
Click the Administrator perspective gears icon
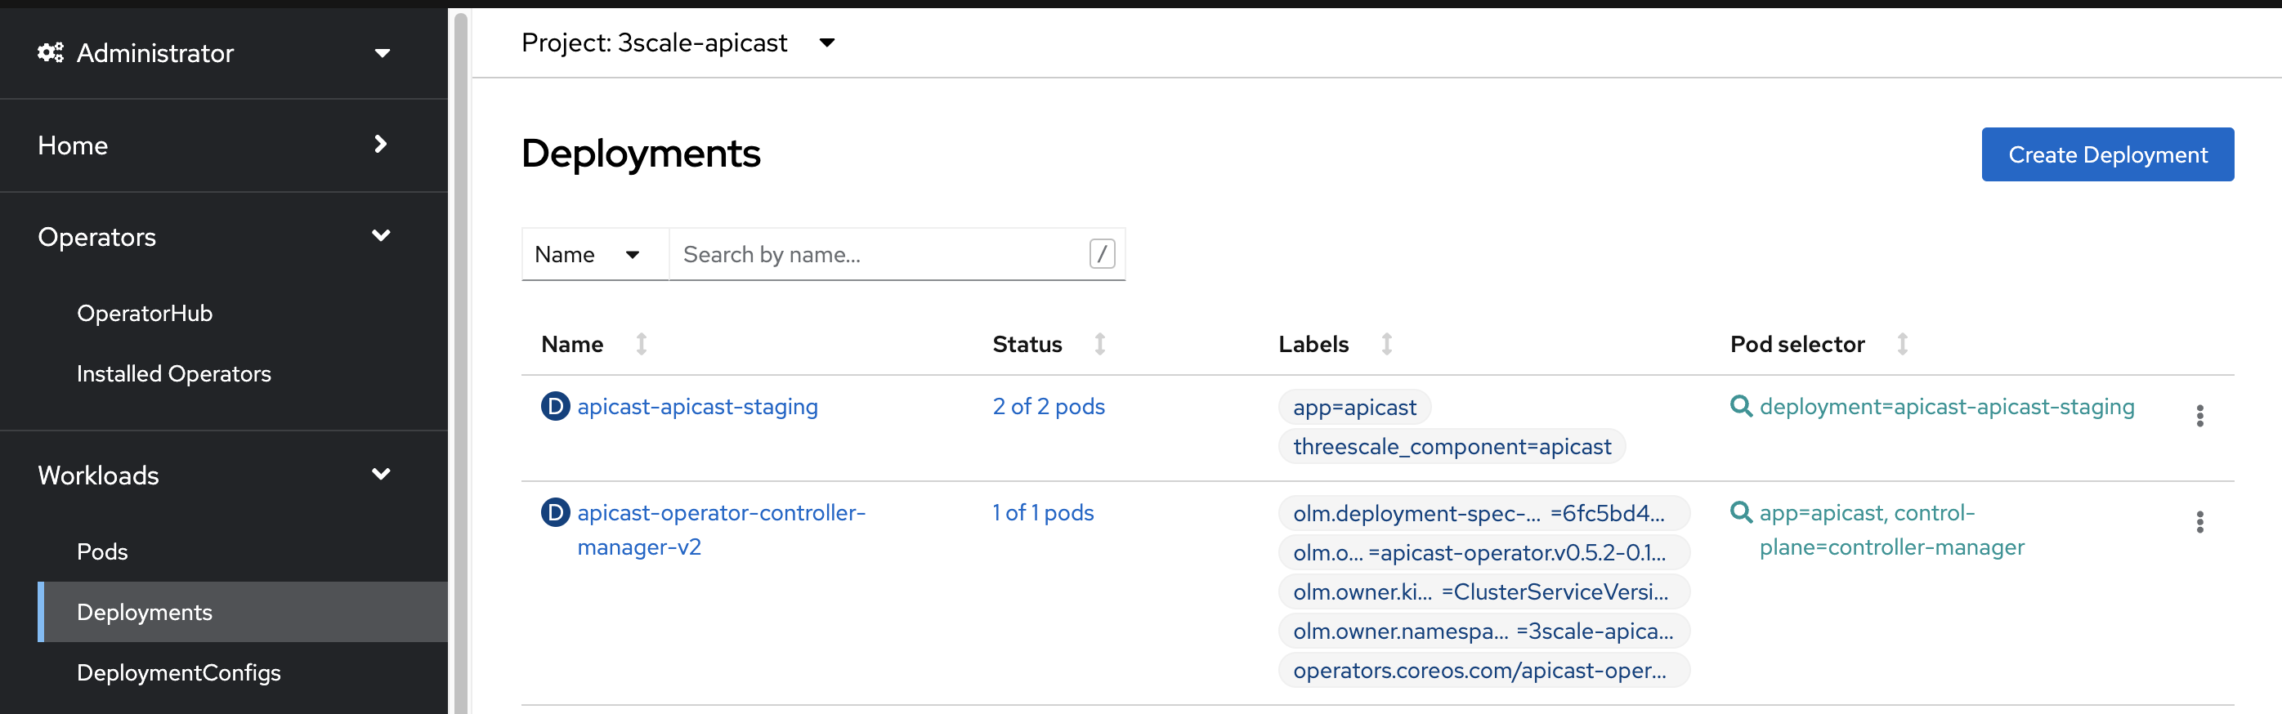click(51, 53)
